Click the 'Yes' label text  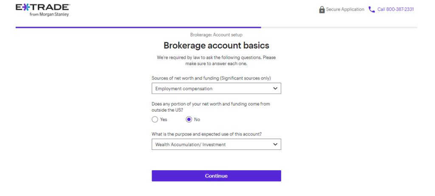[164, 120]
